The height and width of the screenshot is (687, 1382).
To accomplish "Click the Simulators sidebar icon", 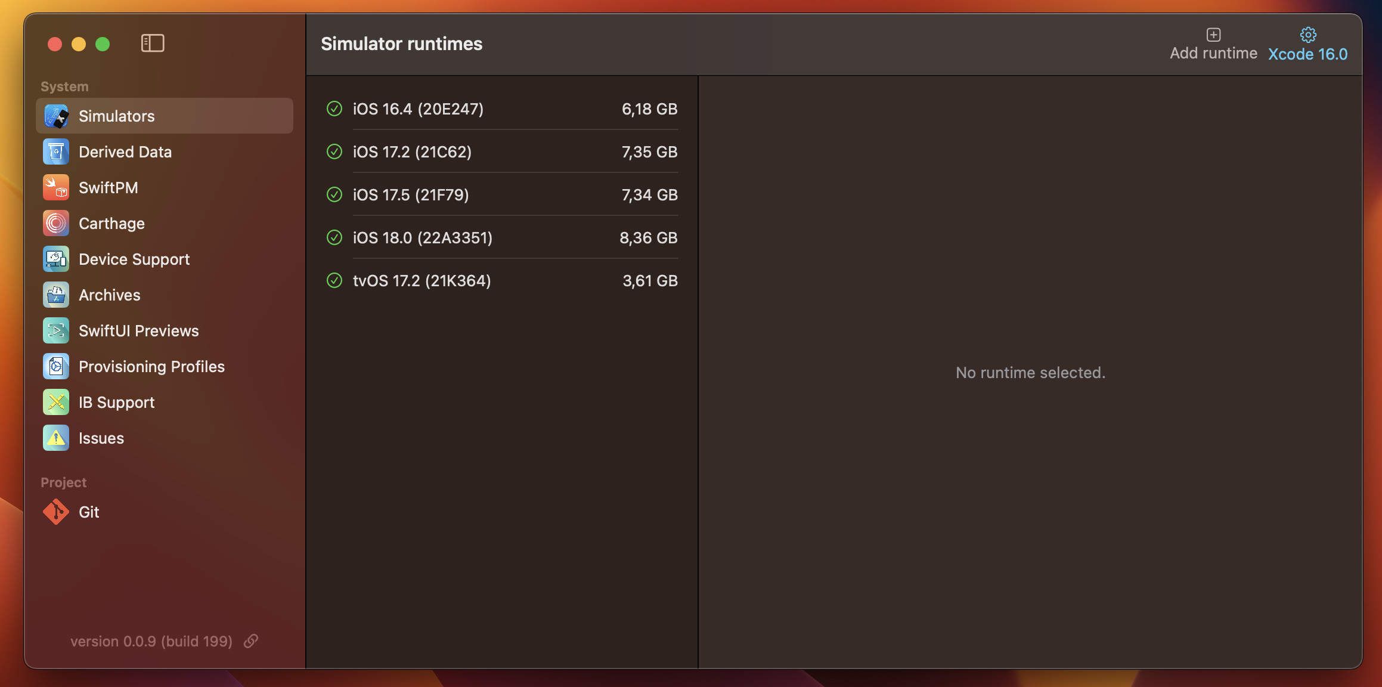I will tap(56, 116).
